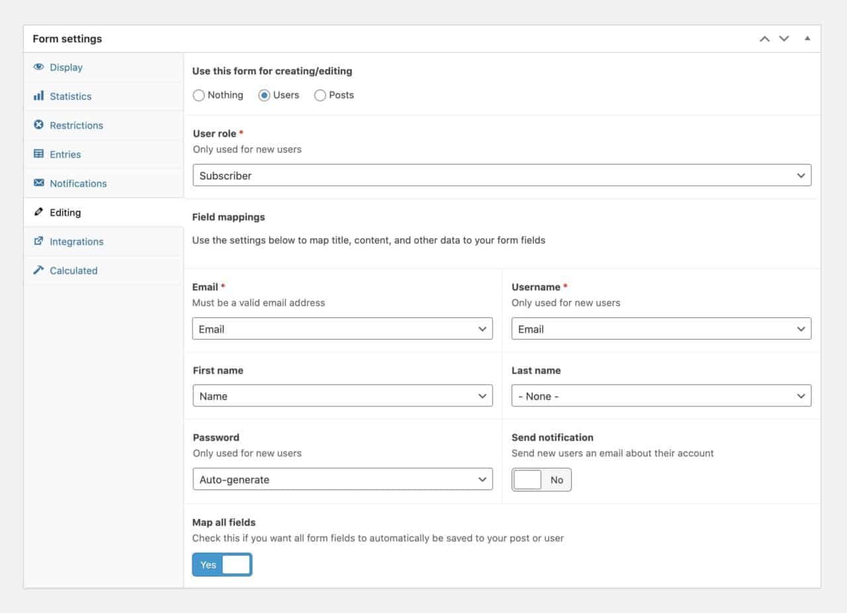Enable the Send notification toggle
The height and width of the screenshot is (613, 847).
point(541,479)
